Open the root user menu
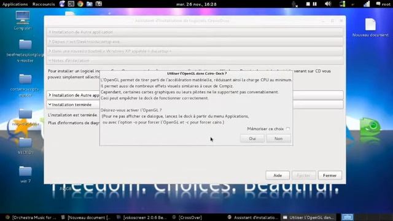393x221 pixels. click(383, 4)
